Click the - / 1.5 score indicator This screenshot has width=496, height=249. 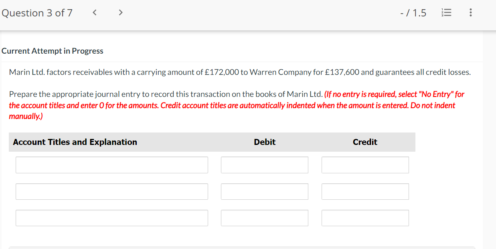(x=413, y=12)
